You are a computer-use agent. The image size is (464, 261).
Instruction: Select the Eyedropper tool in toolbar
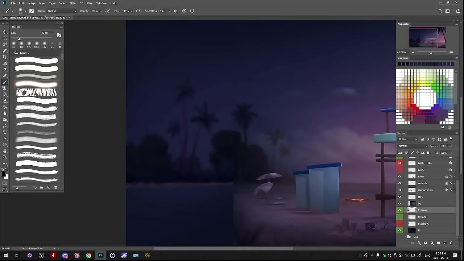pos(5,69)
